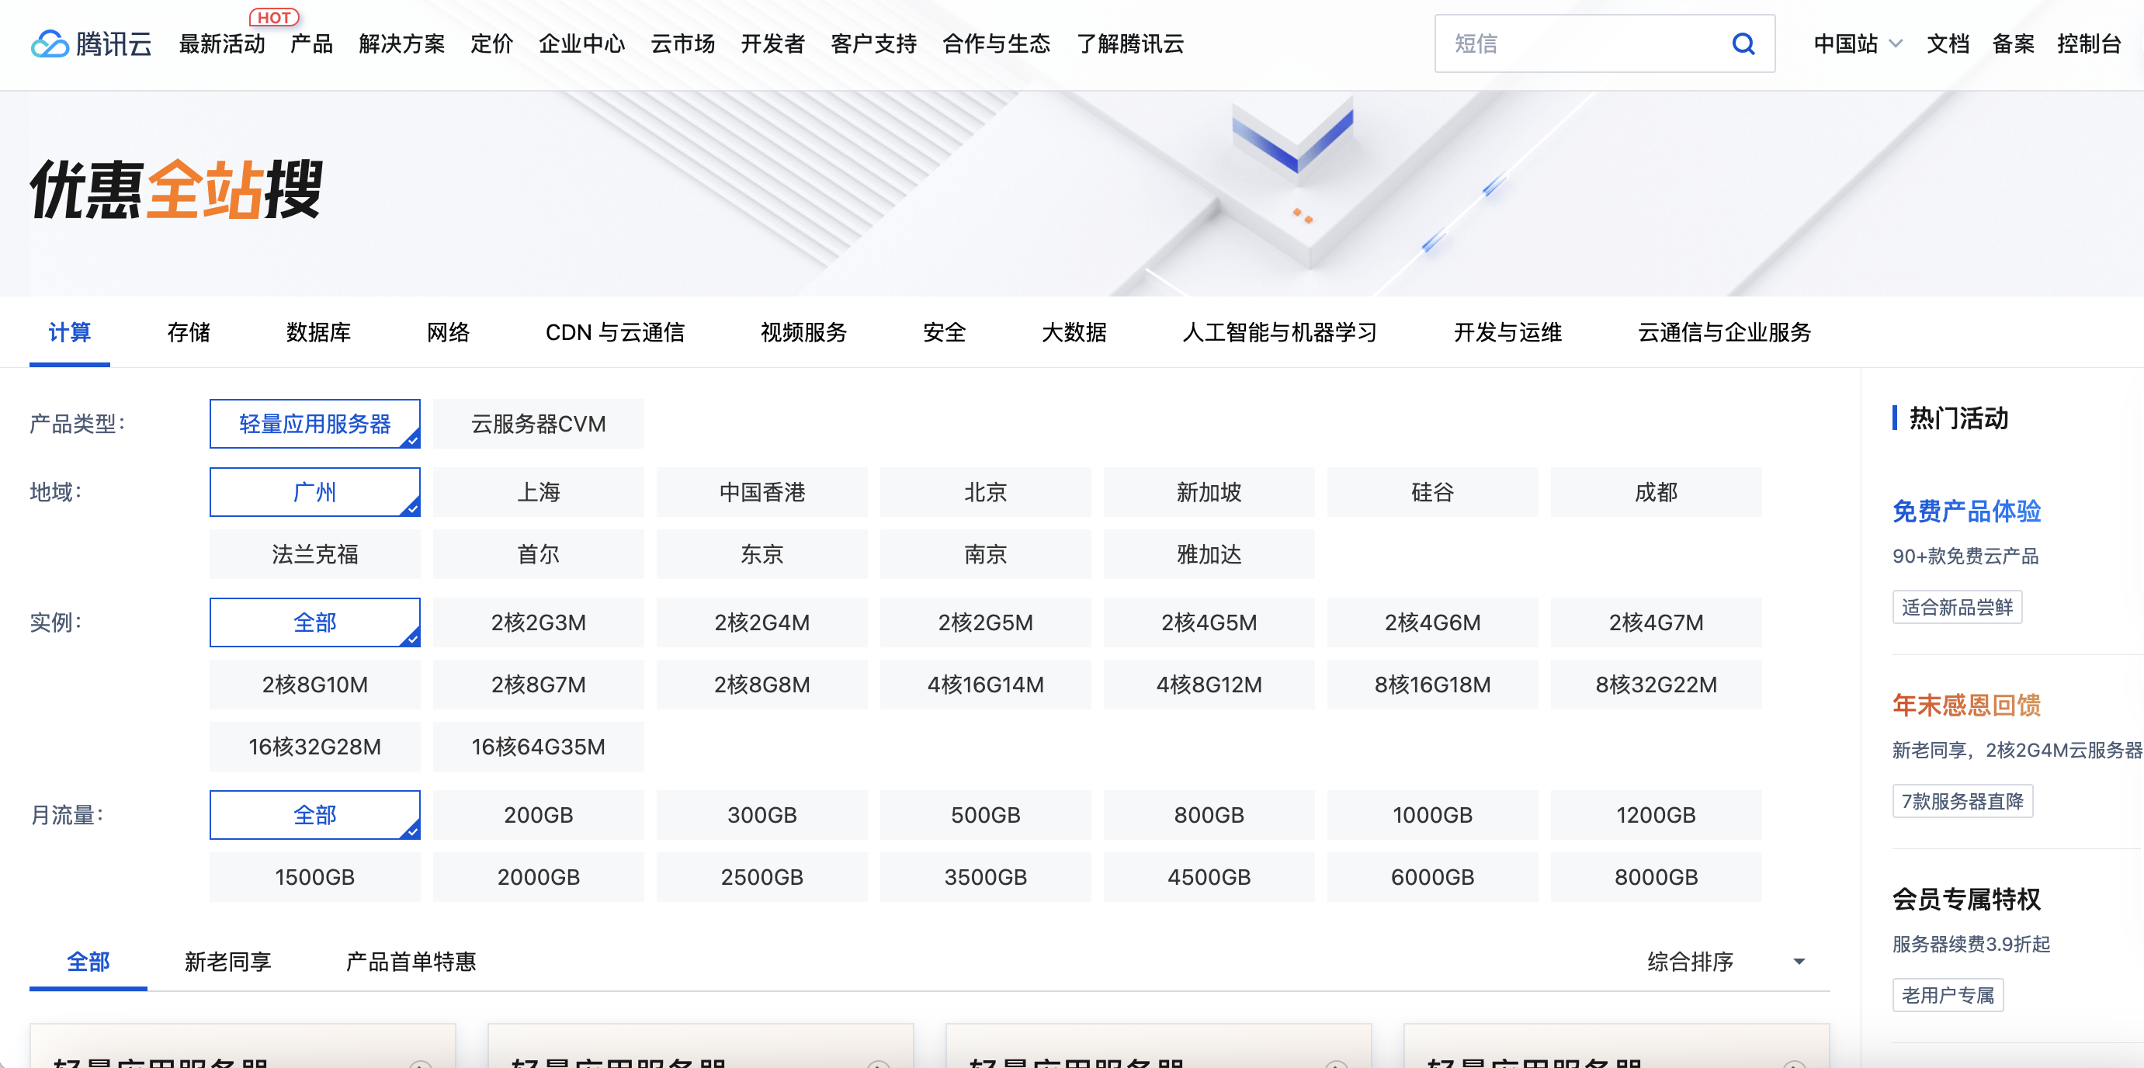This screenshot has width=2144, height=1068.
Task: Pick 2000GB monthly traffic
Action: pos(539,877)
